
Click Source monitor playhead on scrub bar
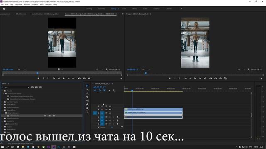coord(37,73)
